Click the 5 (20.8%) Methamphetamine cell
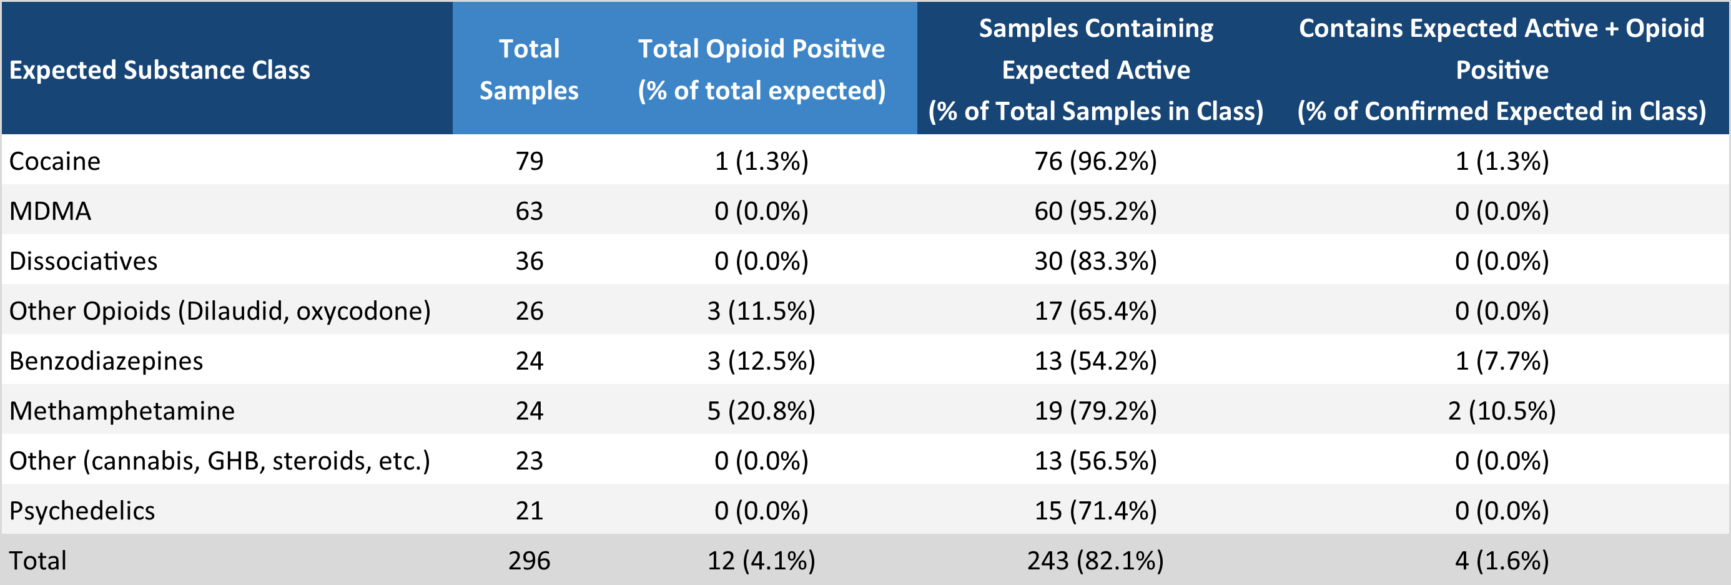This screenshot has width=1731, height=585. tap(761, 410)
